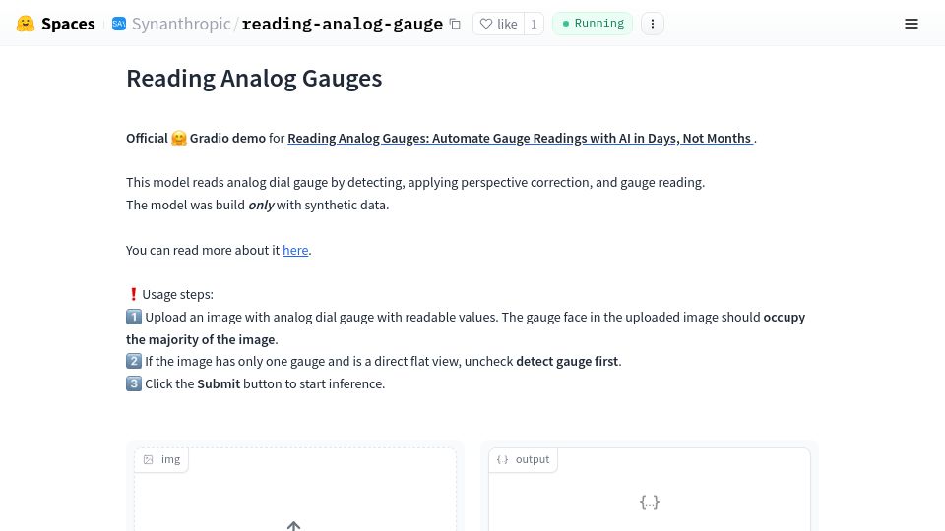Screen dimensions: 945x531
Task: Click the Synanthropic organization avatar icon
Action: pyautogui.click(x=119, y=24)
